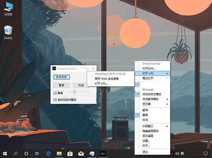Close the DreamScene2 window with X
Viewport: 212px width, 158px height.
point(93,68)
